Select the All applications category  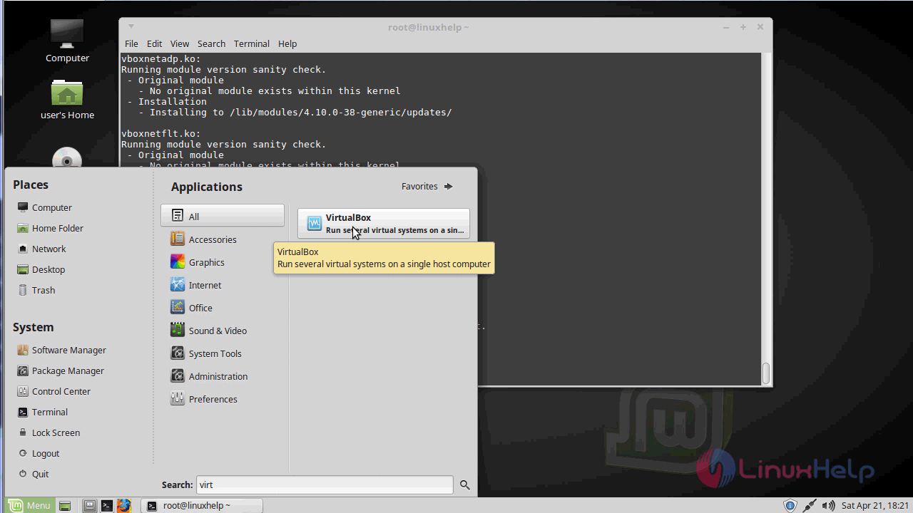223,216
